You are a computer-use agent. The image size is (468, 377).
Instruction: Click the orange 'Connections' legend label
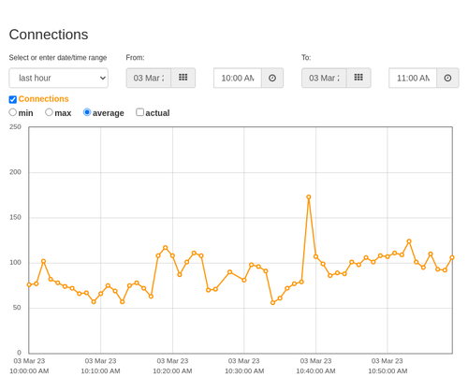pos(43,99)
